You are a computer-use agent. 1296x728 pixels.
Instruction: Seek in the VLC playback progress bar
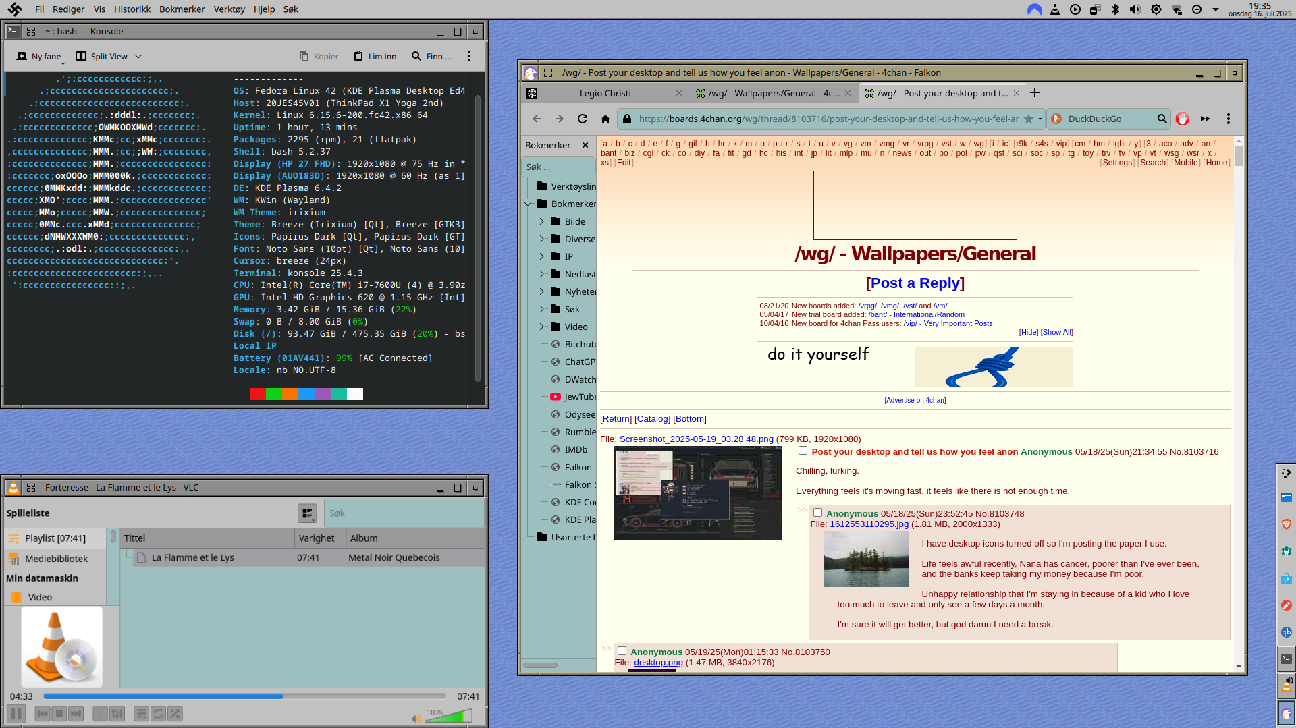tap(244, 696)
